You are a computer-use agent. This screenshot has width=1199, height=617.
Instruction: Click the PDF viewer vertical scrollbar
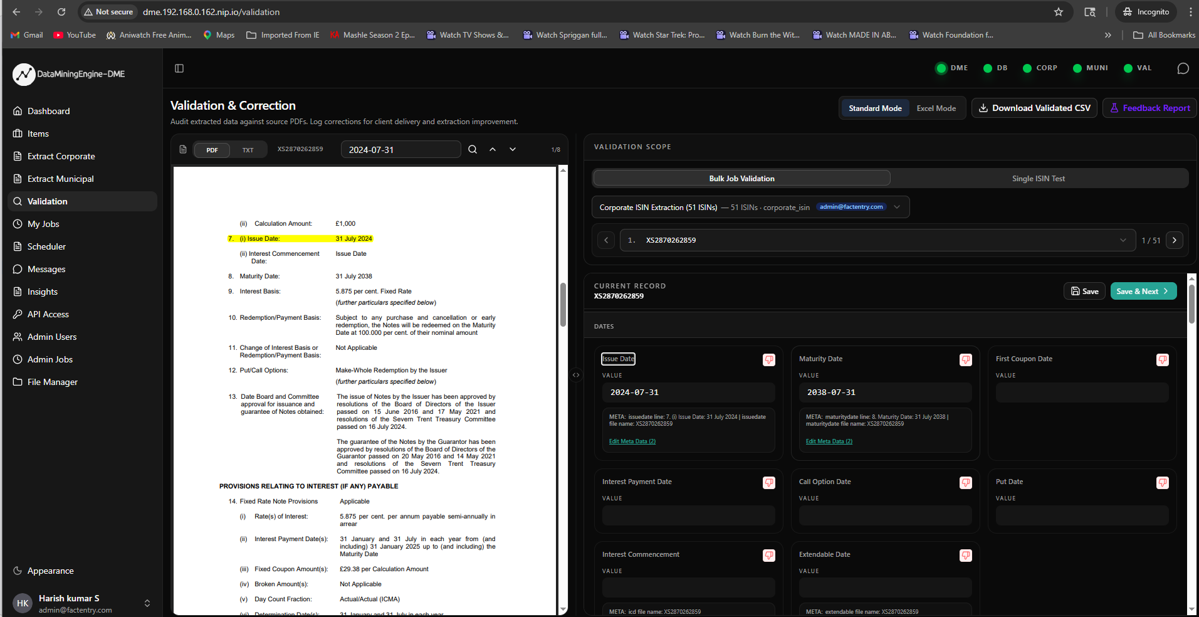click(563, 305)
